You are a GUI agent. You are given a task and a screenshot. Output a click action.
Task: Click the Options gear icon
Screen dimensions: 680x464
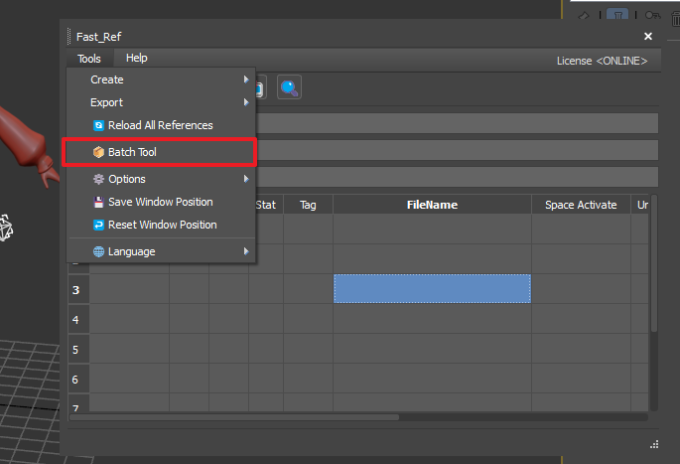98,179
